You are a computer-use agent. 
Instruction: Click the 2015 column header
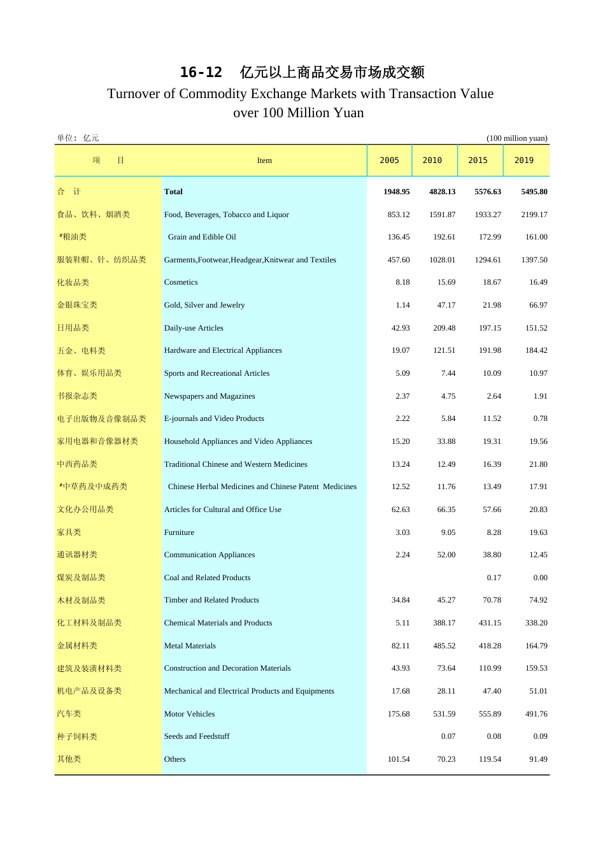coord(478,160)
